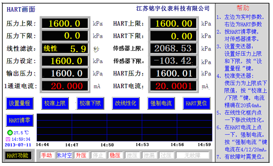
Task: Click the HART电流 value display
Action: [x=173, y=86]
